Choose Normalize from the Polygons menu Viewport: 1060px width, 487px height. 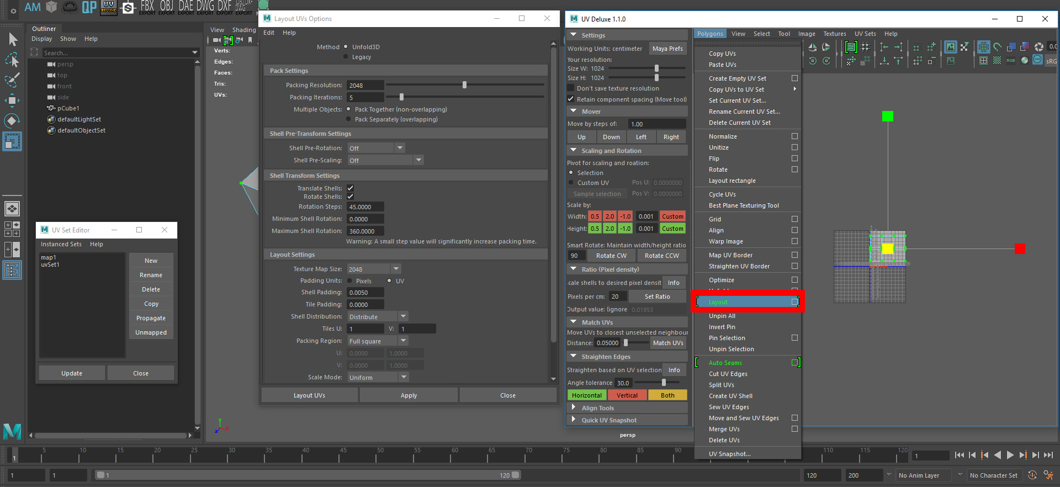pyautogui.click(x=723, y=136)
